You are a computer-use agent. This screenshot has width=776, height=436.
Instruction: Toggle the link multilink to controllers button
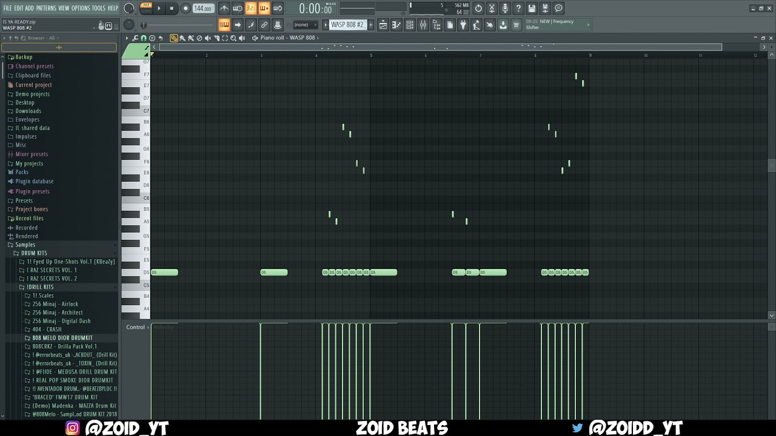264,25
